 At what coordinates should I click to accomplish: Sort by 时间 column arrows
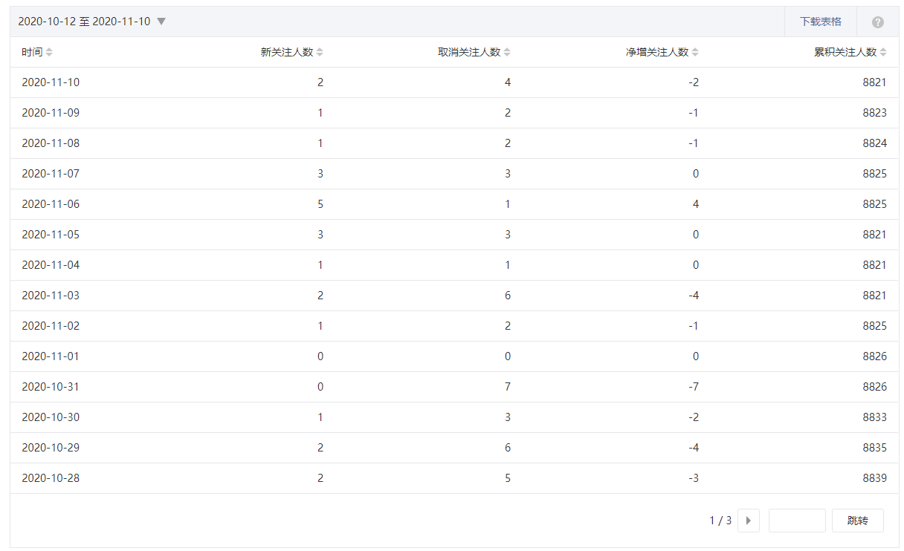49,52
